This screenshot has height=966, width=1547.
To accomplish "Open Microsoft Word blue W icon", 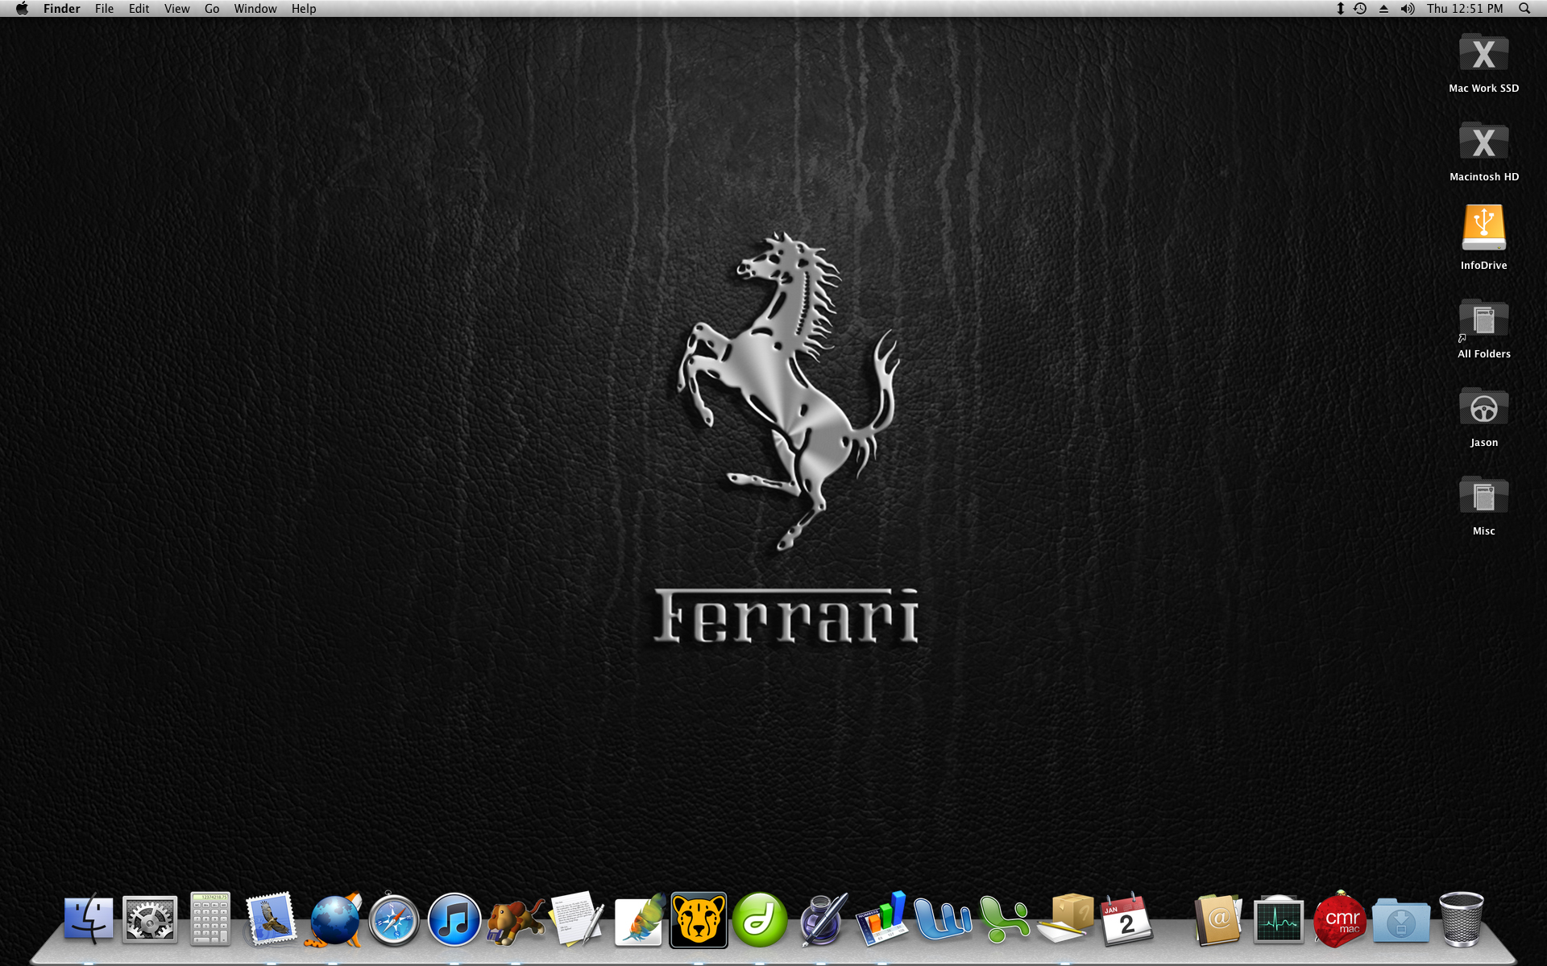I will pyautogui.click(x=943, y=919).
